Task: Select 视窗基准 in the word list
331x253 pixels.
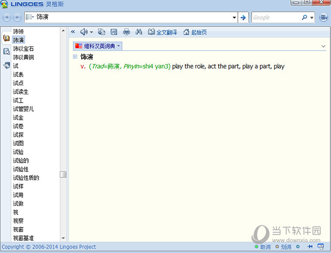Action: click(23, 238)
